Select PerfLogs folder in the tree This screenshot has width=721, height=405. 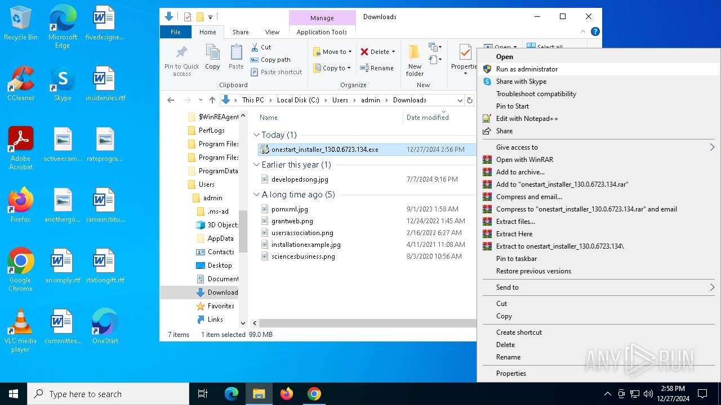[x=211, y=130]
